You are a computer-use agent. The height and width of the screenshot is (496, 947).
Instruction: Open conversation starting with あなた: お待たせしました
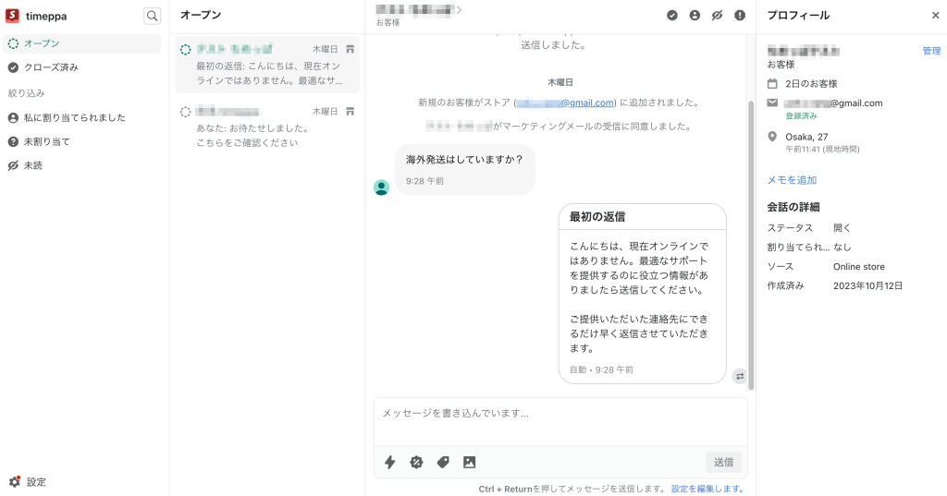point(267,127)
